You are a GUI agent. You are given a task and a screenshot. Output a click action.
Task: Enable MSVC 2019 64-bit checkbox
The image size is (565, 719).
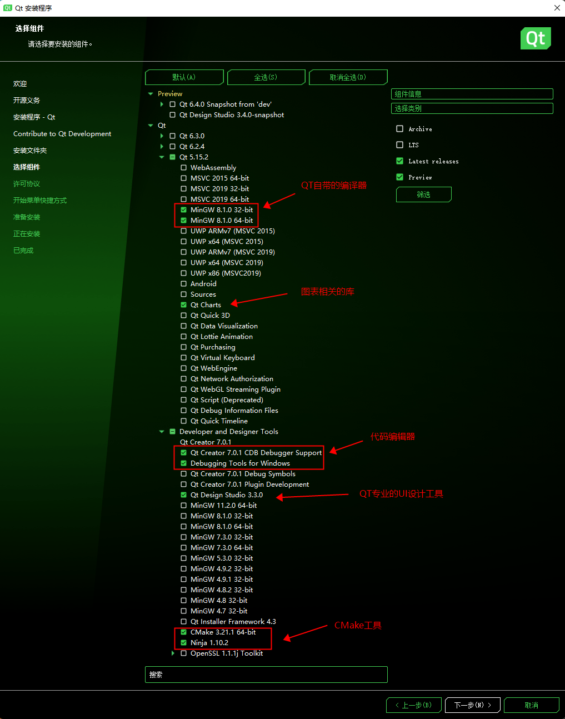(x=183, y=199)
